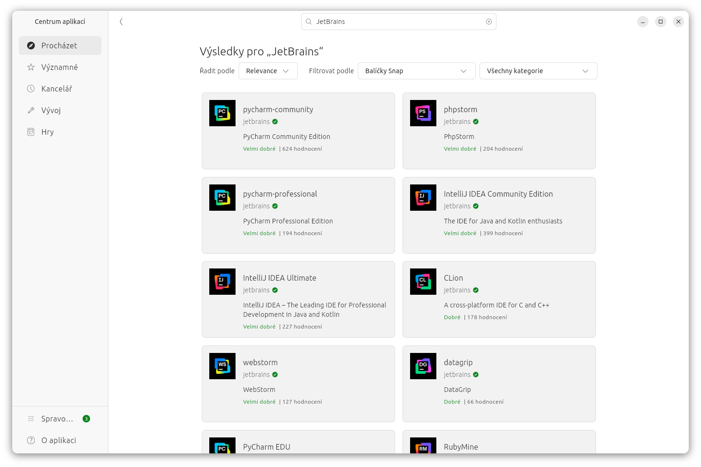
Task: Click the WebStorm app icon
Action: [222, 366]
